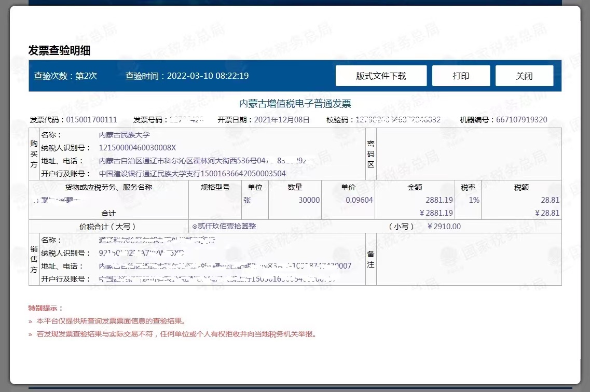This screenshot has width=590, height=392.
Task: Click the invoice title 内蒙古增值税电子普通发票
Action: point(295,104)
